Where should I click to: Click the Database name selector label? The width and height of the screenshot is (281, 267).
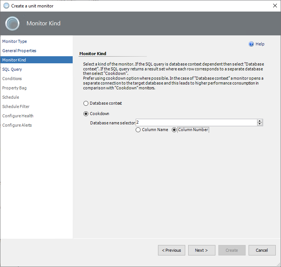[x=113, y=123]
